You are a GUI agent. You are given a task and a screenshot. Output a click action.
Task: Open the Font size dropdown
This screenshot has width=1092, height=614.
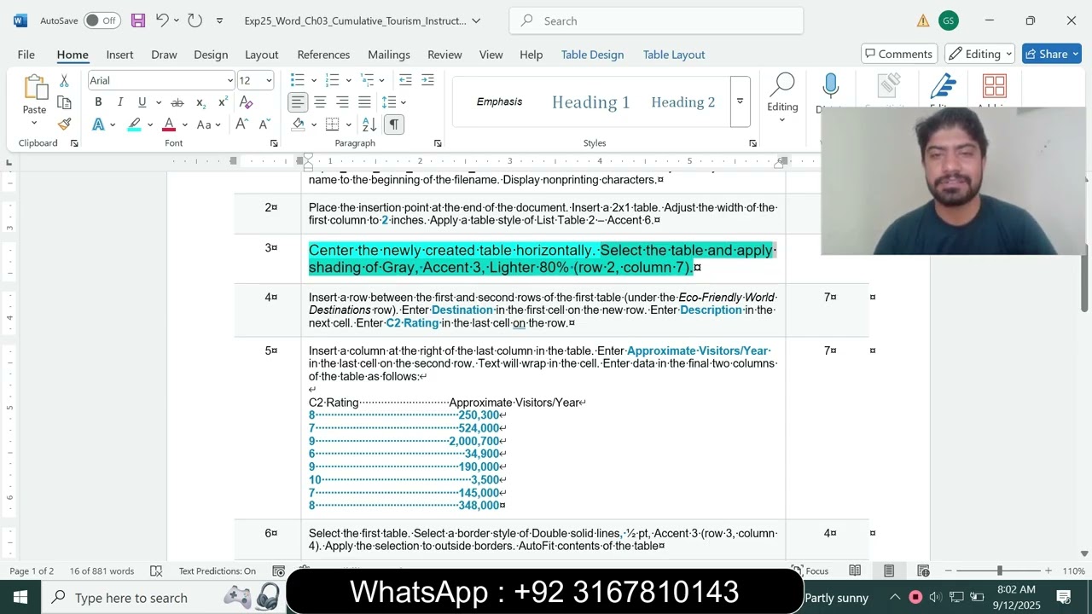pyautogui.click(x=269, y=80)
